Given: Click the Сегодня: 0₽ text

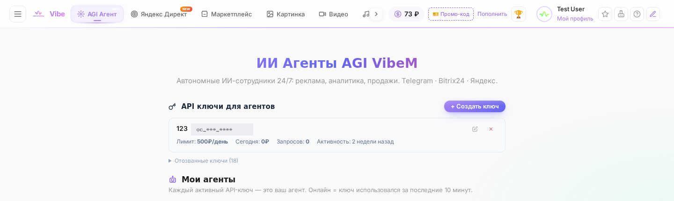Looking at the screenshot, I should 252,142.
